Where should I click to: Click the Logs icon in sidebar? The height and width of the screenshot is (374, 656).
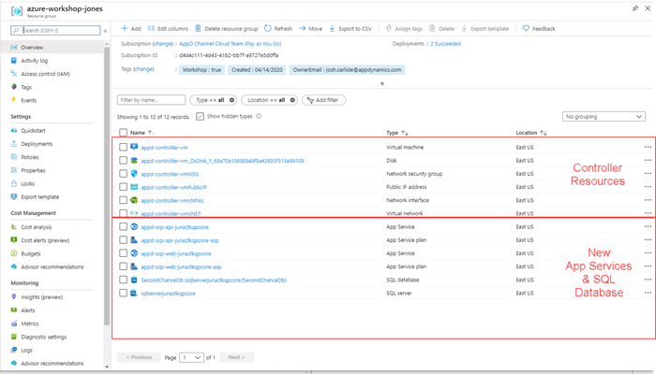[x=14, y=351]
